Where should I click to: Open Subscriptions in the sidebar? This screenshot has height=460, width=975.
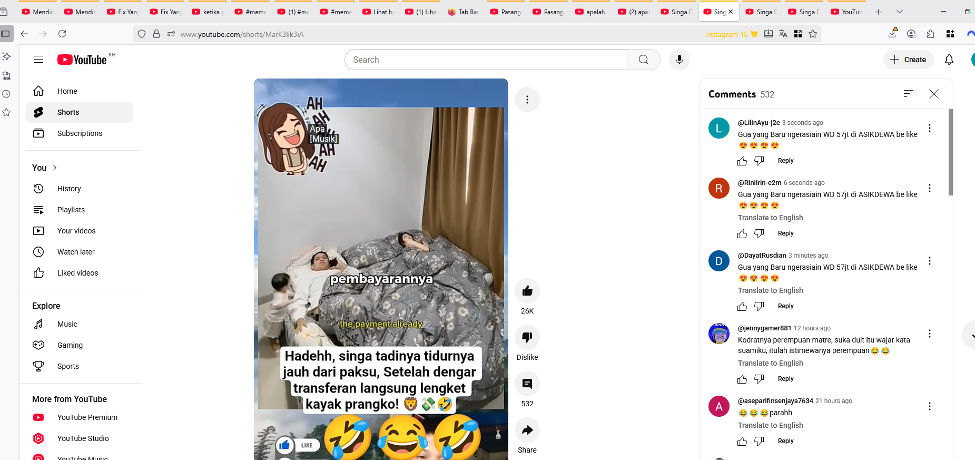click(x=80, y=133)
